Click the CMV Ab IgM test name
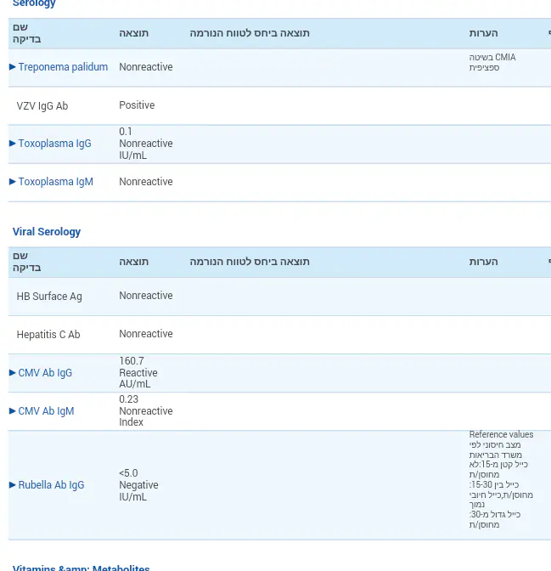The width and height of the screenshot is (551, 571). click(x=46, y=411)
